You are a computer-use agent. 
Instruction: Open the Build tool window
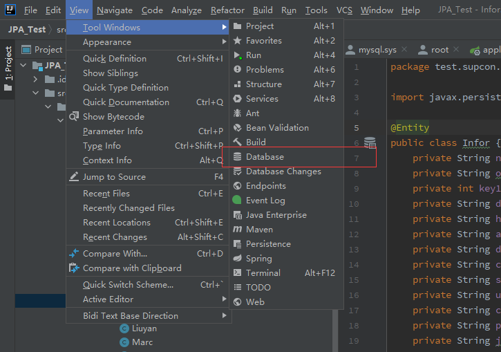click(286, 142)
